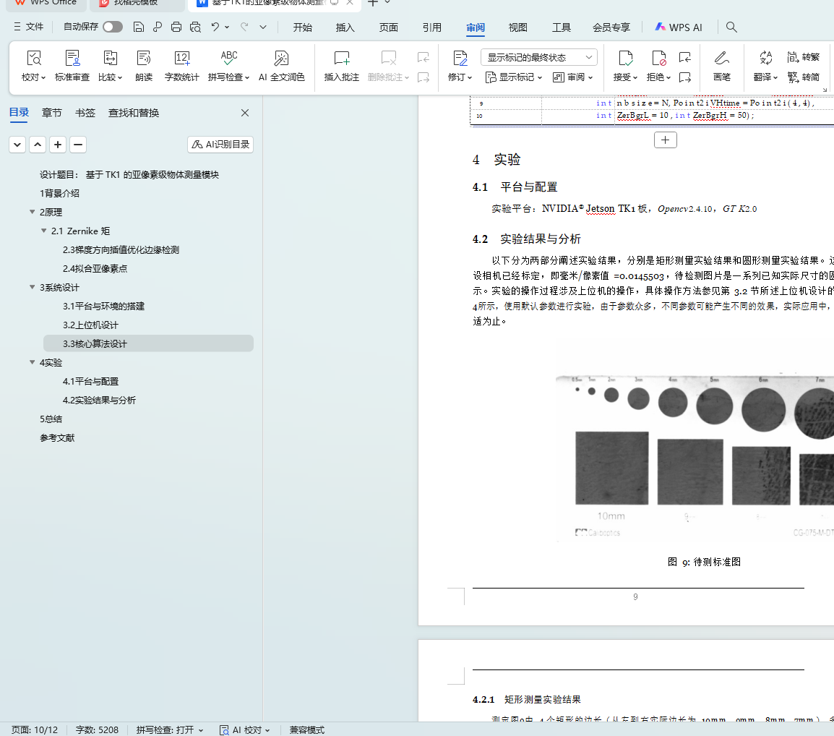Switch to the 书签 sidebar tab
This screenshot has width=834, height=736.
pyautogui.click(x=85, y=113)
